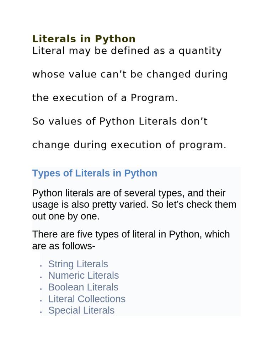Click the 'Python literals are of several types' line
Image resolution: width=273 pixels, height=364 pixels.
pyautogui.click(x=129, y=193)
